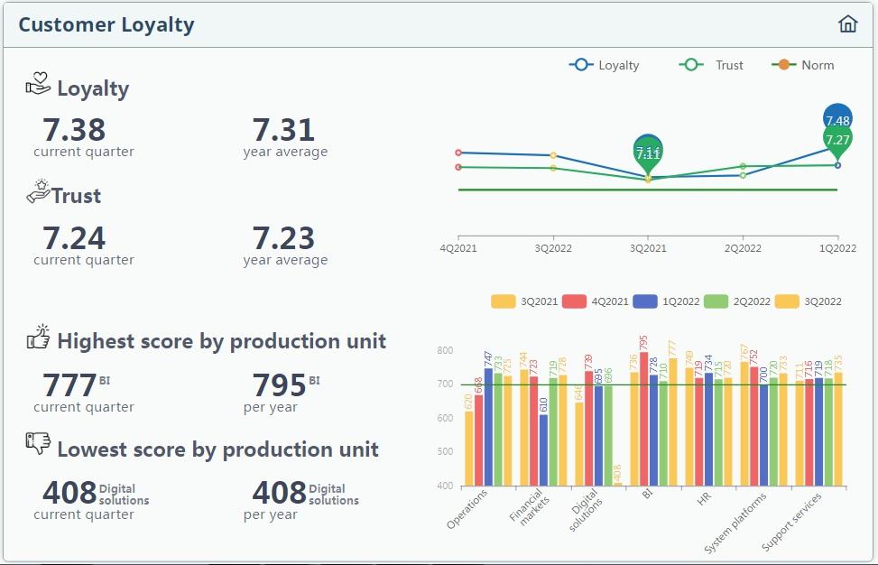Hide the Norm line via its legend entry

(803, 65)
